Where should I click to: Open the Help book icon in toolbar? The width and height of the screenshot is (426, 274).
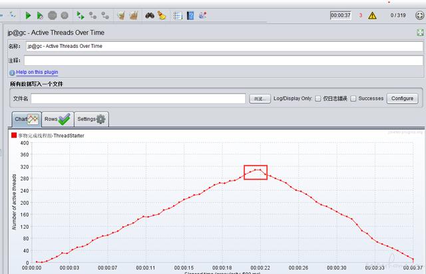point(190,15)
